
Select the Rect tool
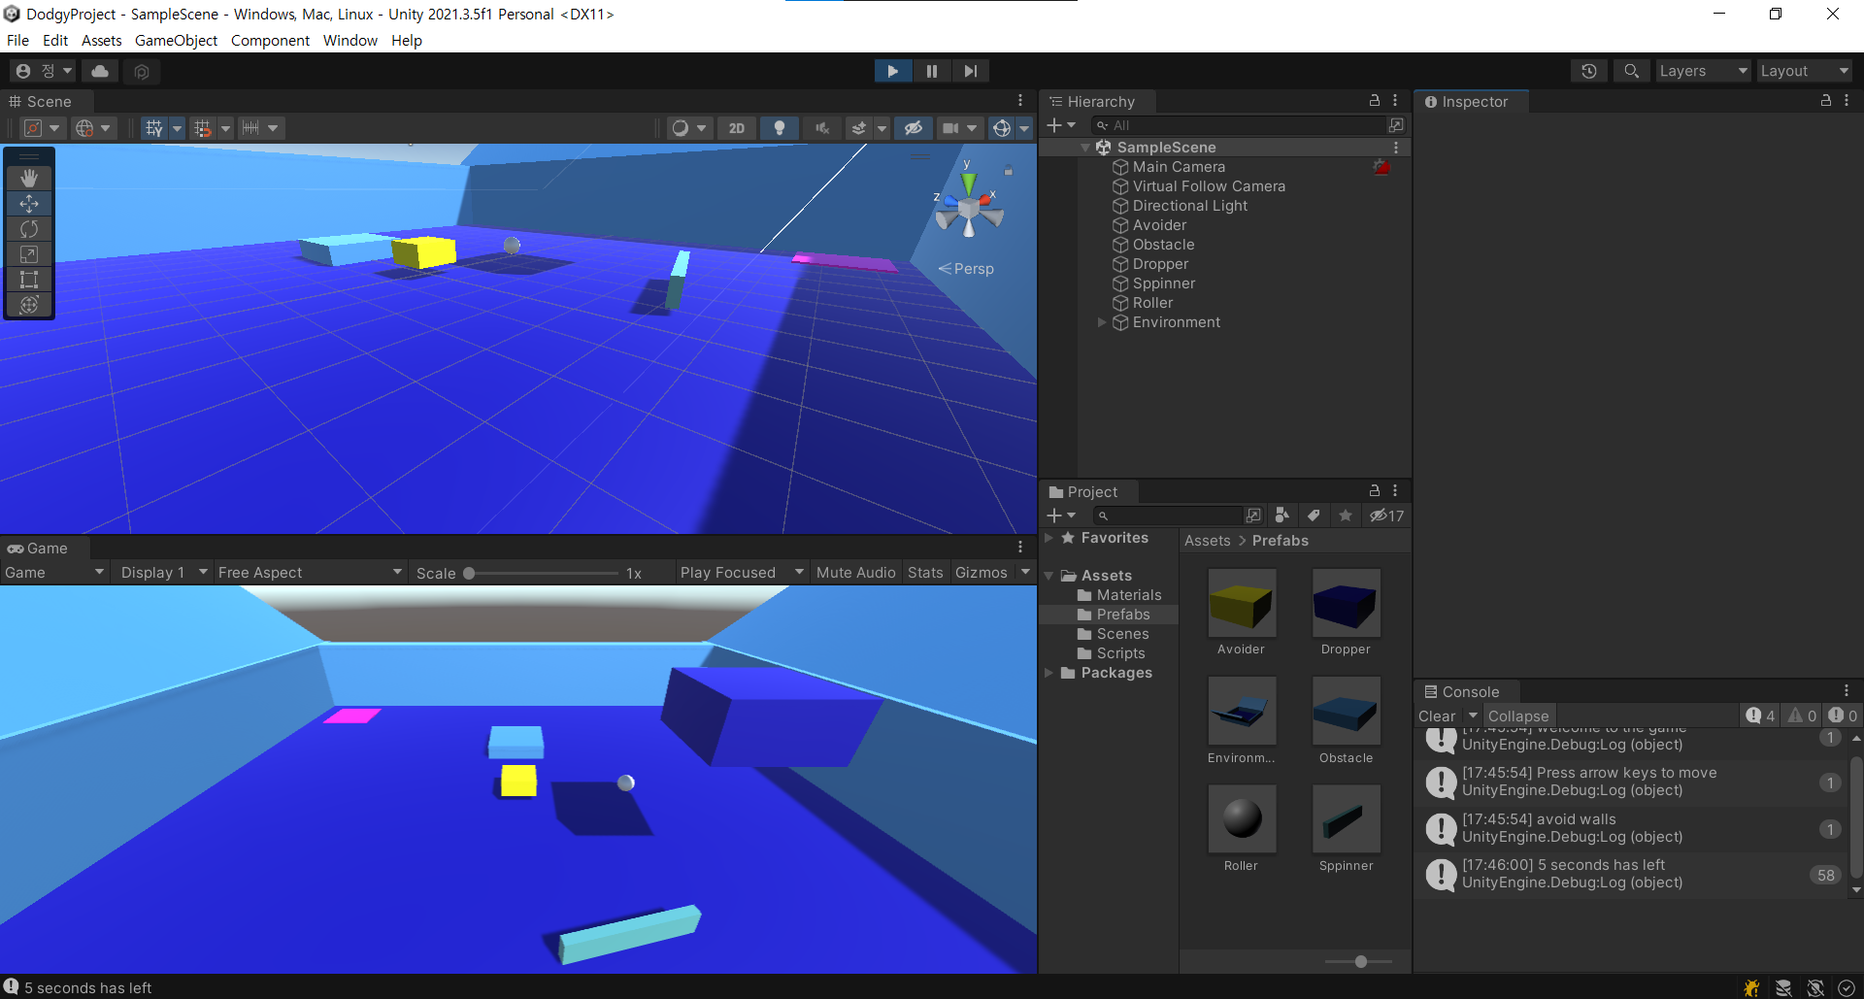29,280
